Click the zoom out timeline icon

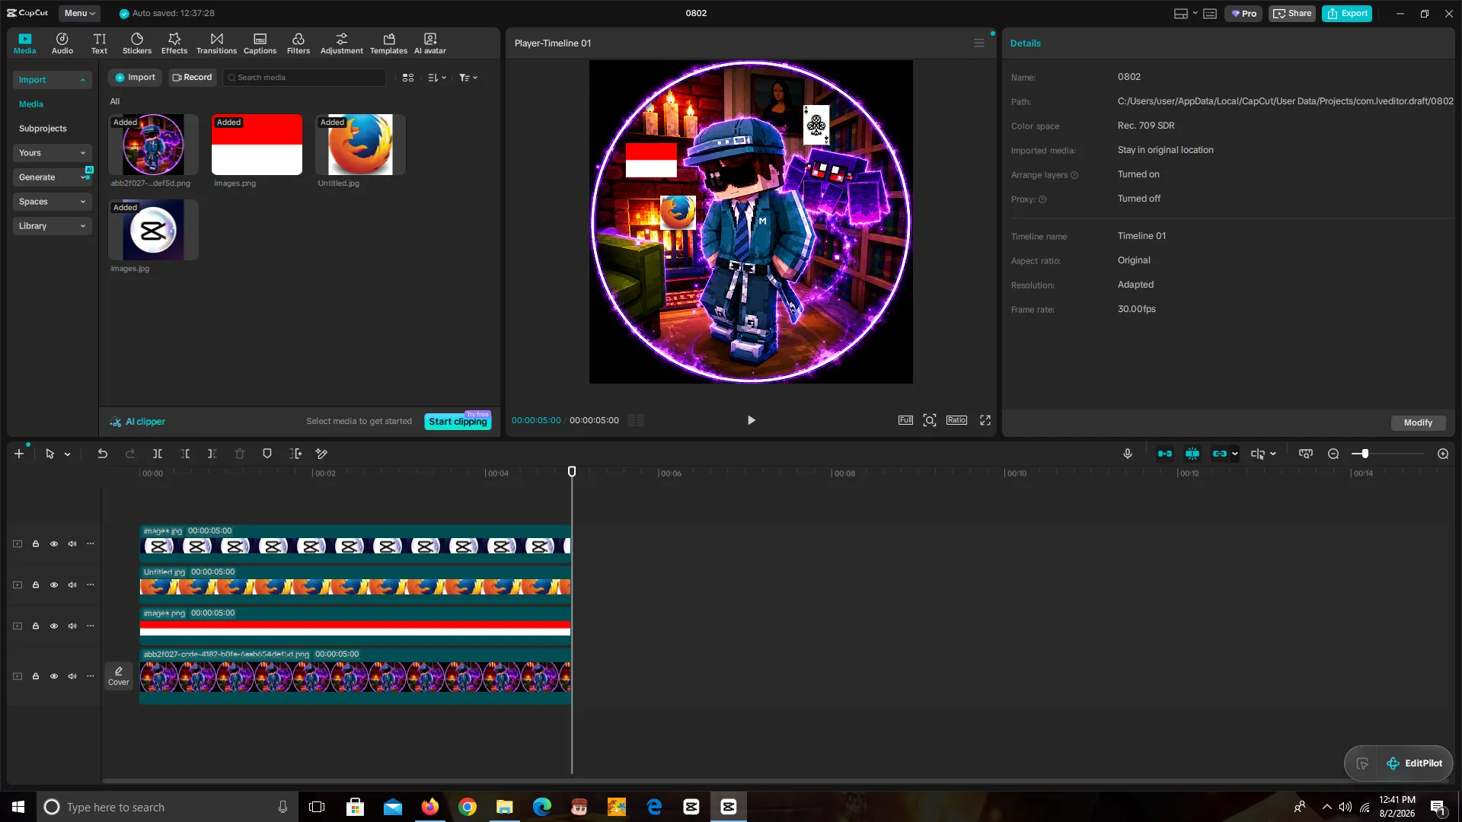click(x=1333, y=454)
